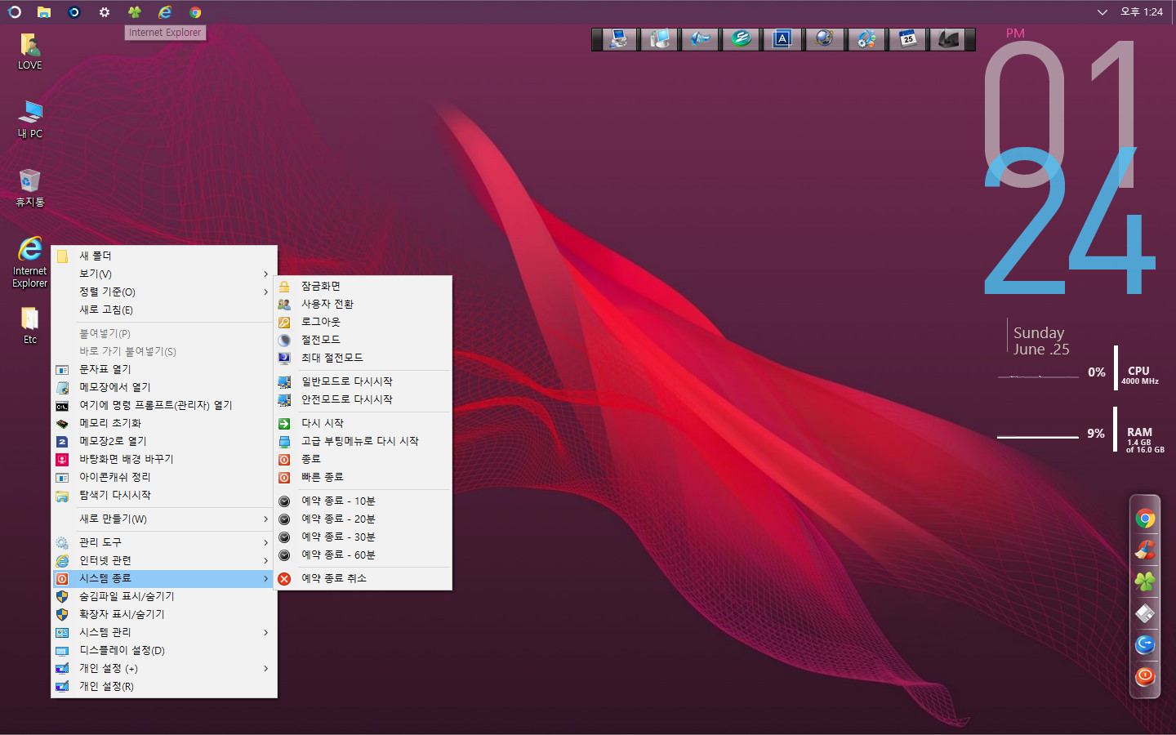Open 개인 설정(R)
Viewport: 1176px width, 735px height.
[x=163, y=686]
